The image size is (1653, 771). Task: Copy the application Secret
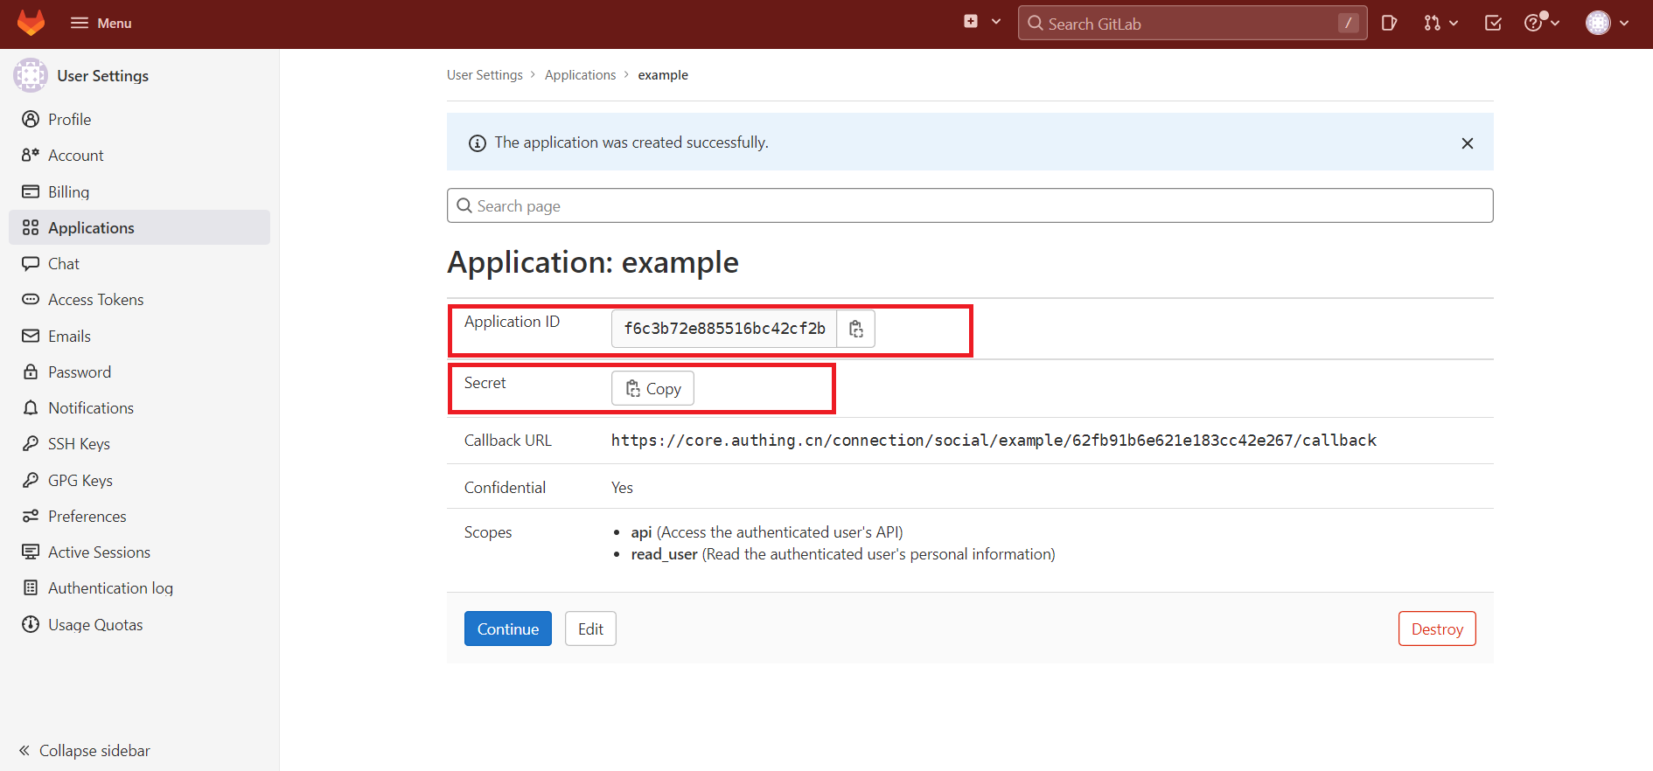coord(652,389)
